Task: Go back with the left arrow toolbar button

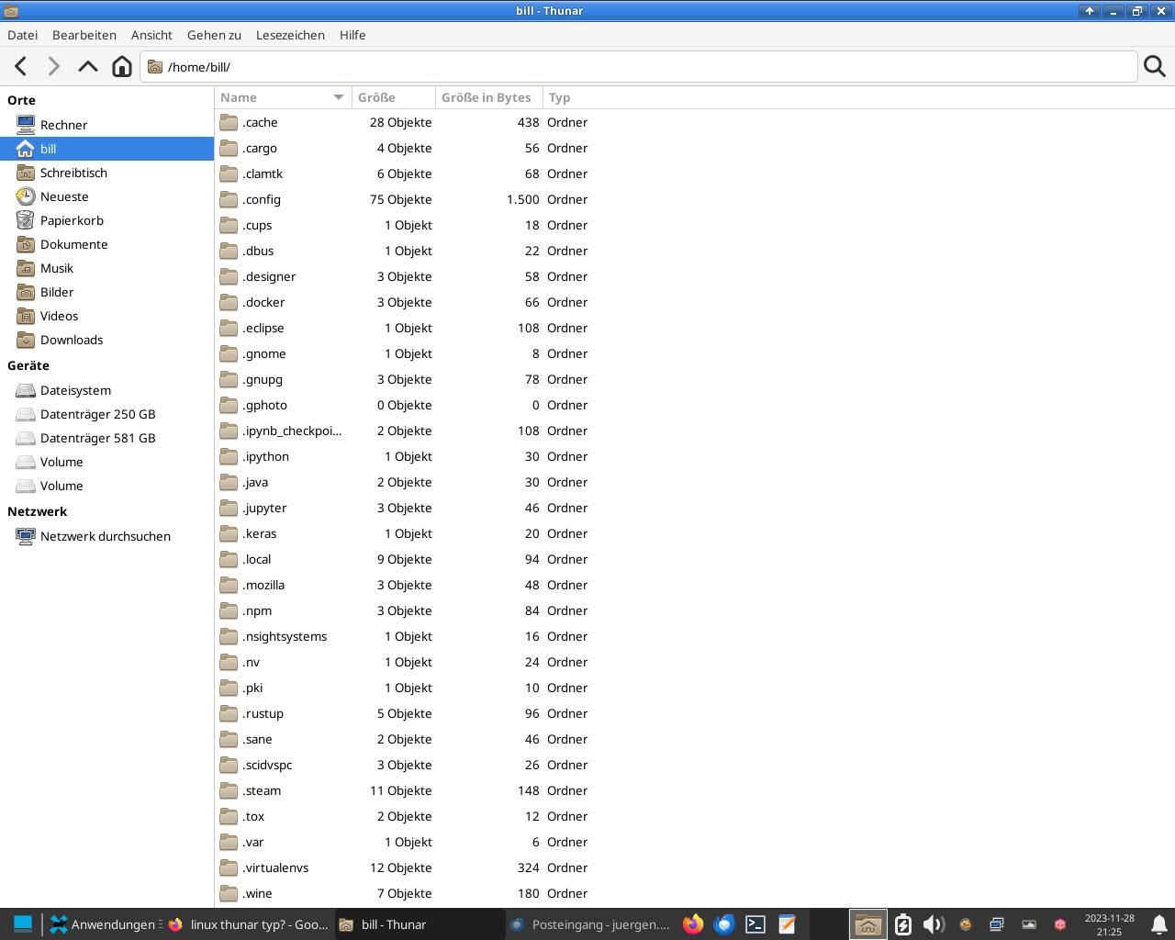Action: click(21, 66)
